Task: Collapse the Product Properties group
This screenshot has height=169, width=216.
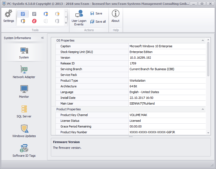Action: pos(203,109)
